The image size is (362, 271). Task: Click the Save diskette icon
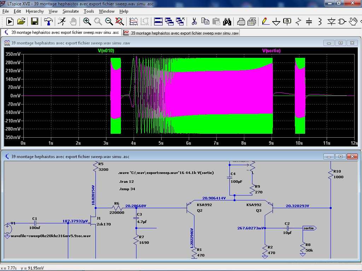[34, 22]
